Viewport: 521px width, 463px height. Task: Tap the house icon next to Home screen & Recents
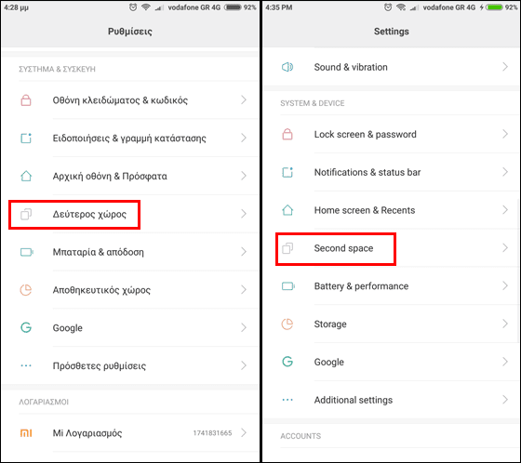click(x=287, y=210)
